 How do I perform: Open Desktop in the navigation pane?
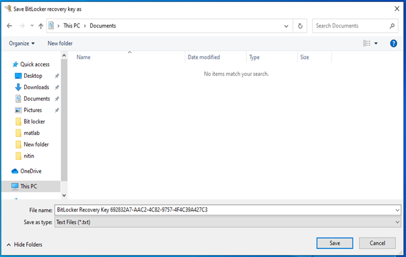(29, 76)
